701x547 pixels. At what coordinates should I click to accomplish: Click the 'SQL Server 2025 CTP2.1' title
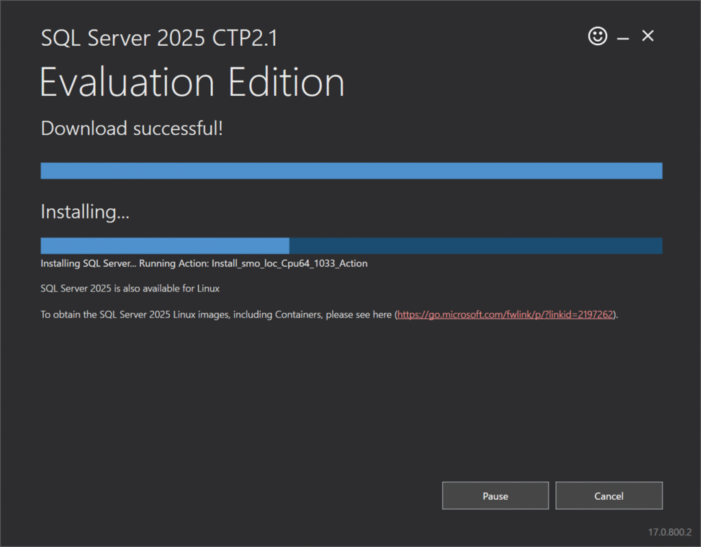pos(159,38)
